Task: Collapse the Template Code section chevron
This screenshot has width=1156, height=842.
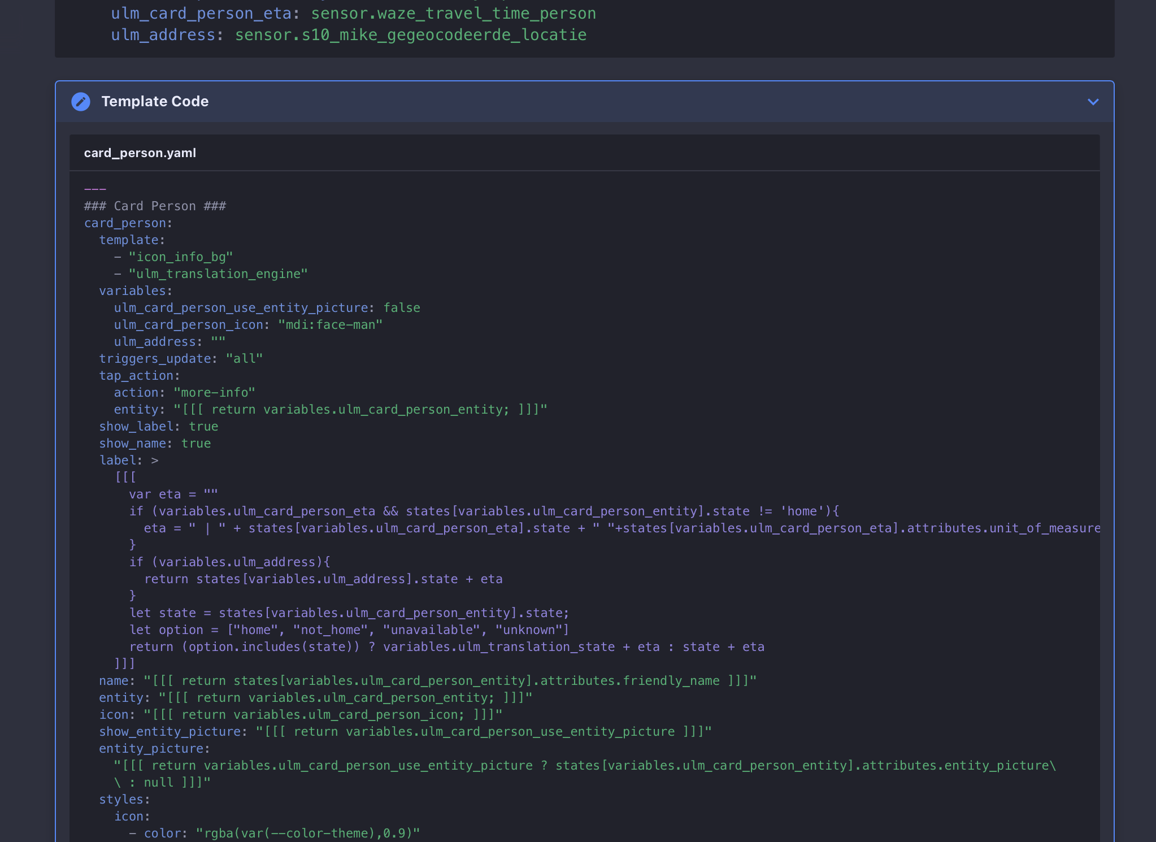Action: 1093,102
